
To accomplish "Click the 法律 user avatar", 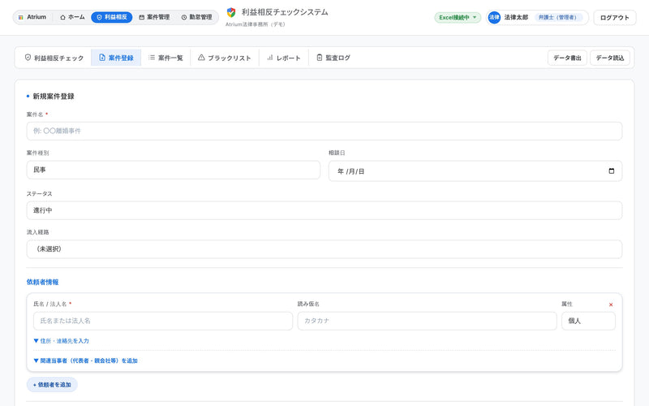I will point(494,17).
